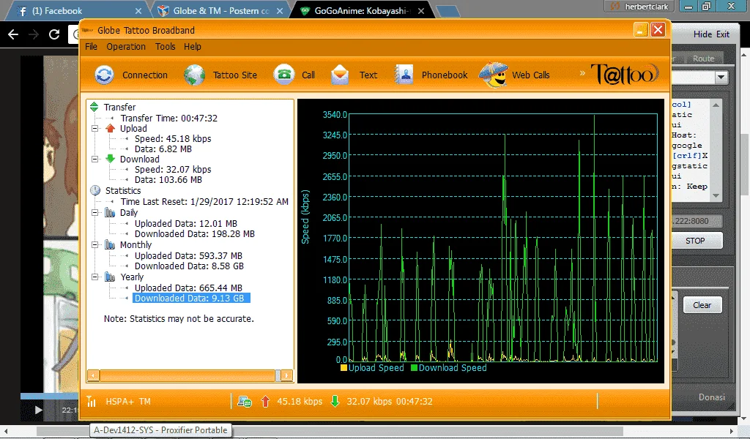Switch to the Globe & TM tab
The image size is (750, 439).
[x=220, y=10]
